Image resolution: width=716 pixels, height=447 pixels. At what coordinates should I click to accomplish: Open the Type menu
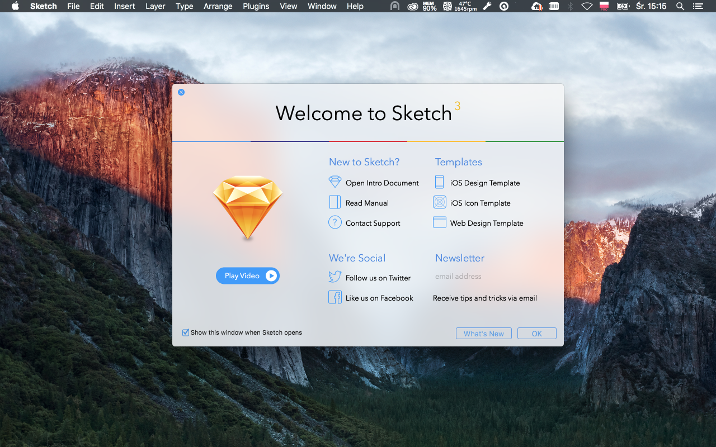185,6
